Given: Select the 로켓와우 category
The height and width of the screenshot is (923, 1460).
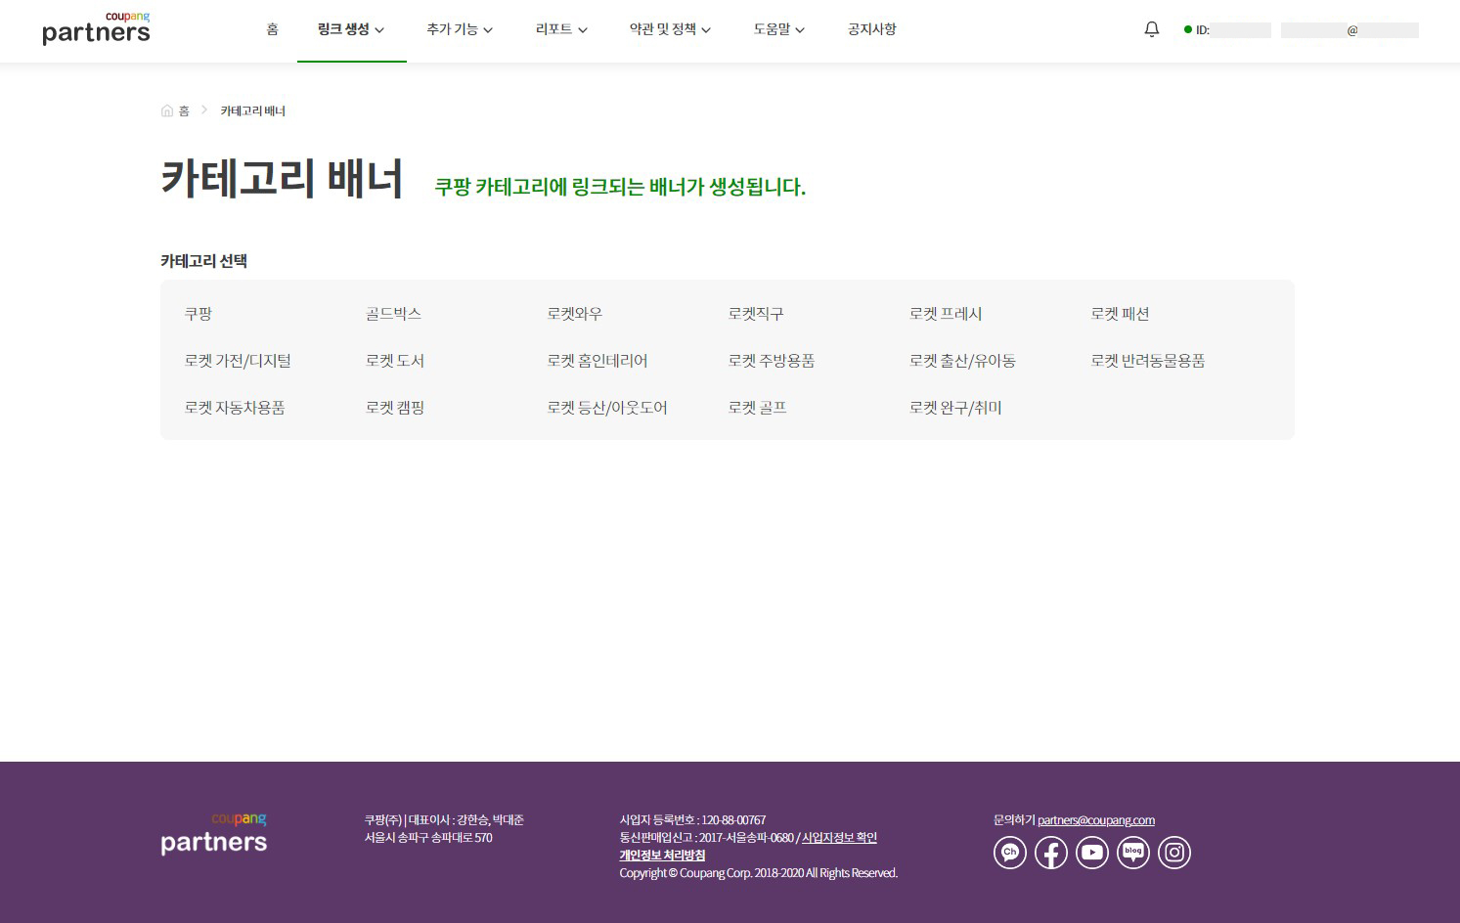Looking at the screenshot, I should pyautogui.click(x=575, y=314).
